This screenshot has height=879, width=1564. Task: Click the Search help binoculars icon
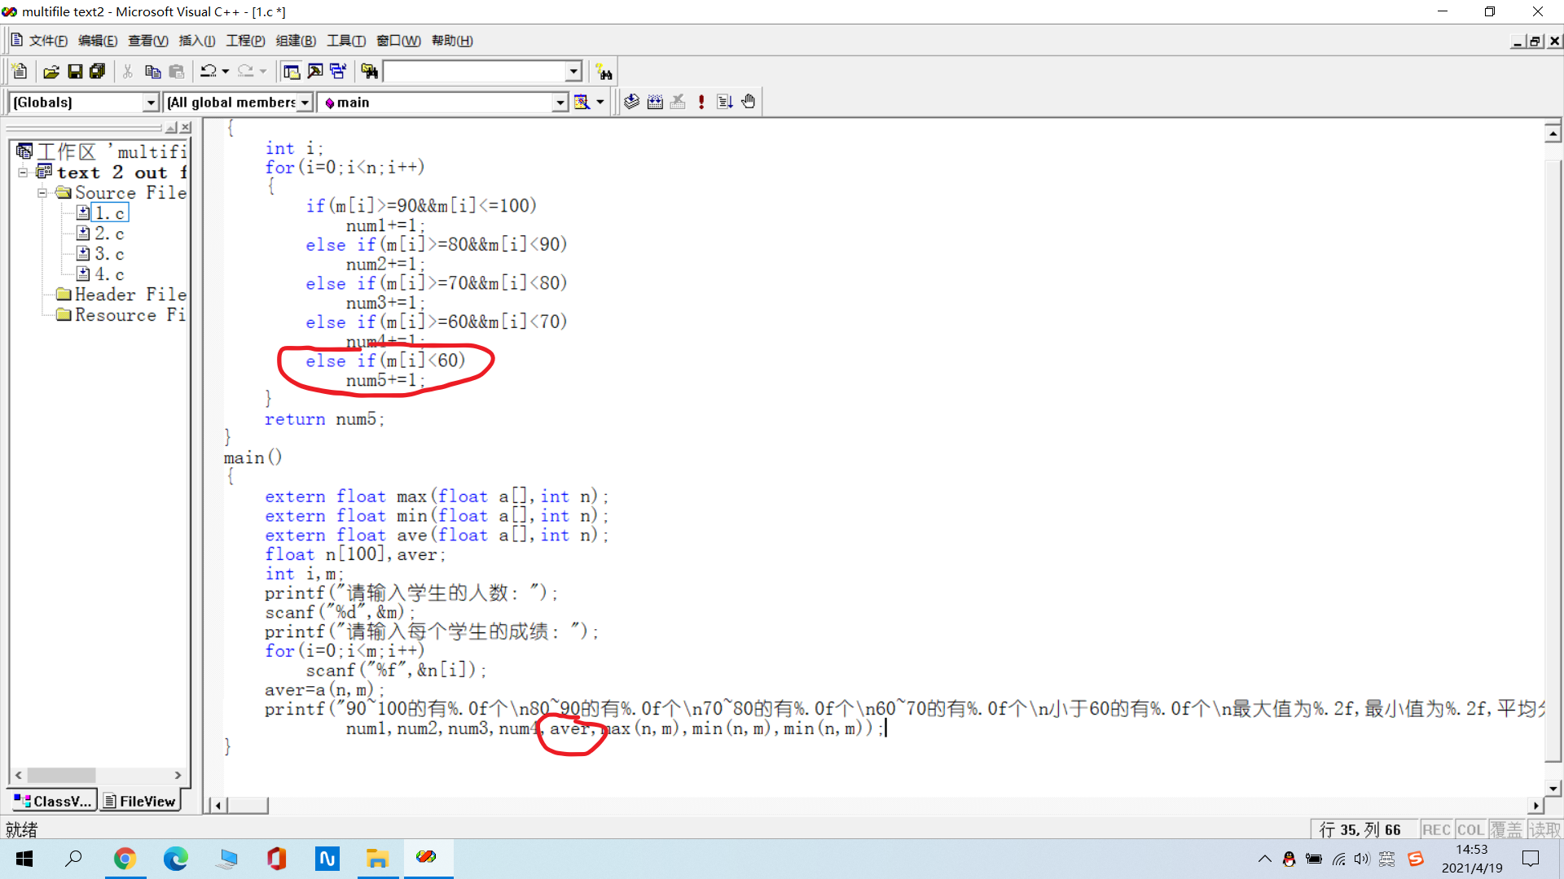tap(604, 72)
